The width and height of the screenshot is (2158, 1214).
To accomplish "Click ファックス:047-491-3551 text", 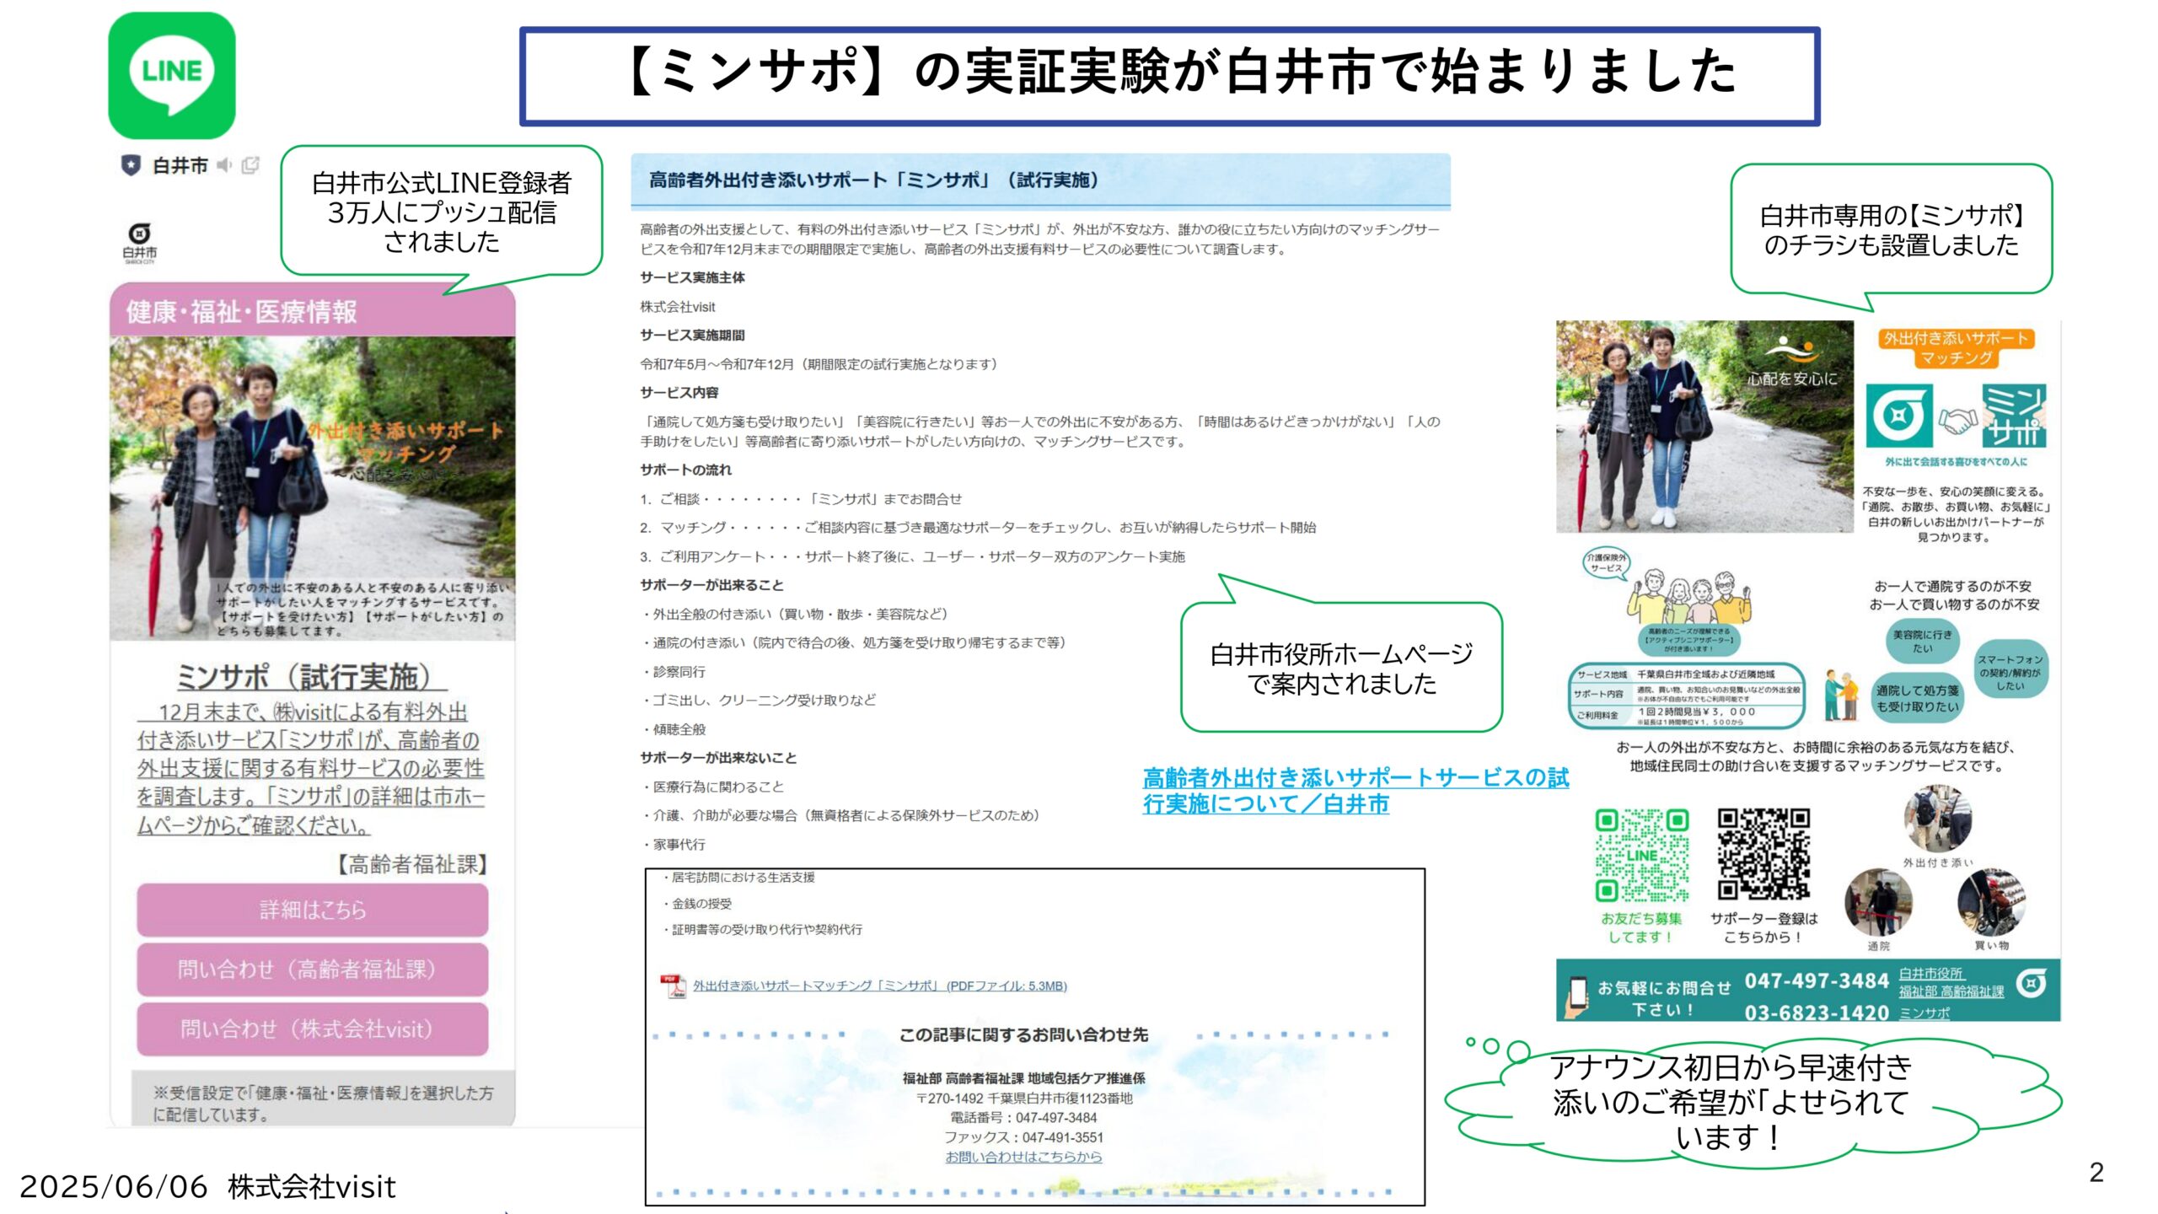I will point(1023,1137).
